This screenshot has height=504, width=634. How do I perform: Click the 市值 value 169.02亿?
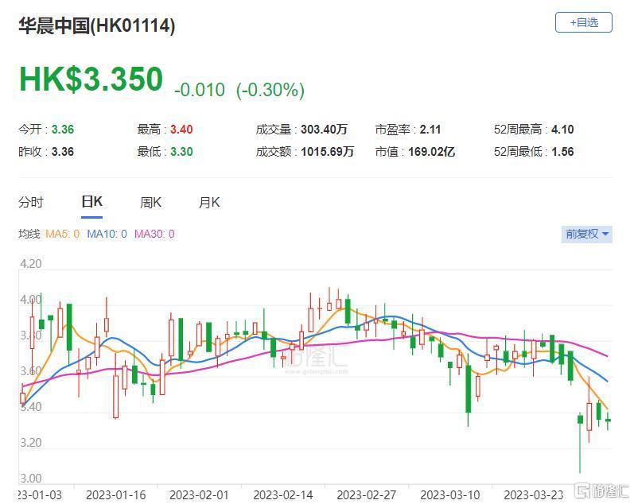431,152
